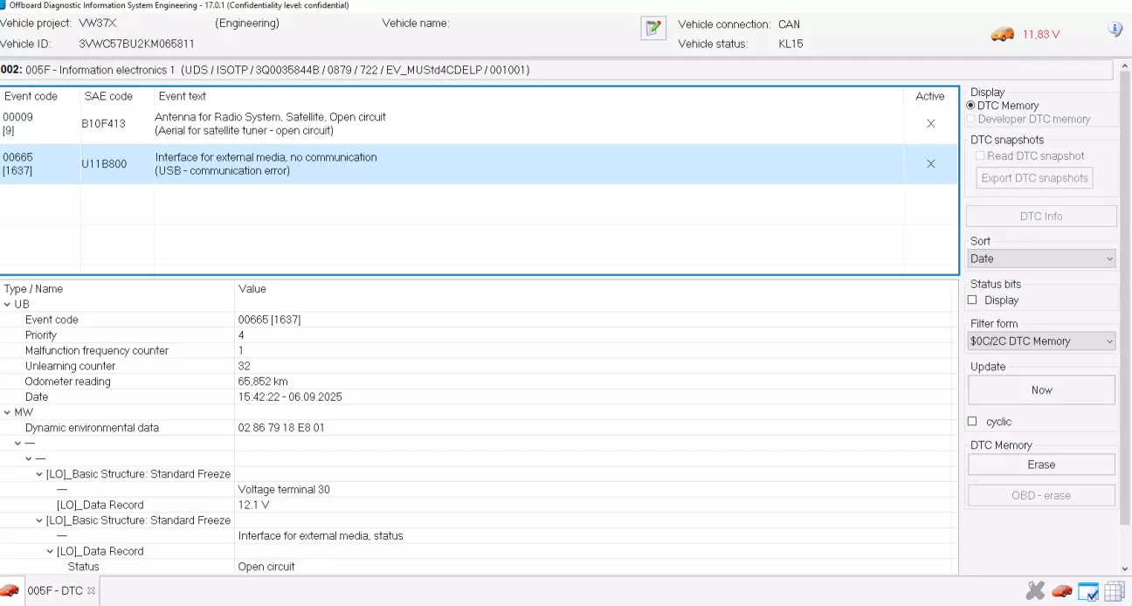
Task: Enable the Status bits Display checkbox
Action: pyautogui.click(x=972, y=300)
